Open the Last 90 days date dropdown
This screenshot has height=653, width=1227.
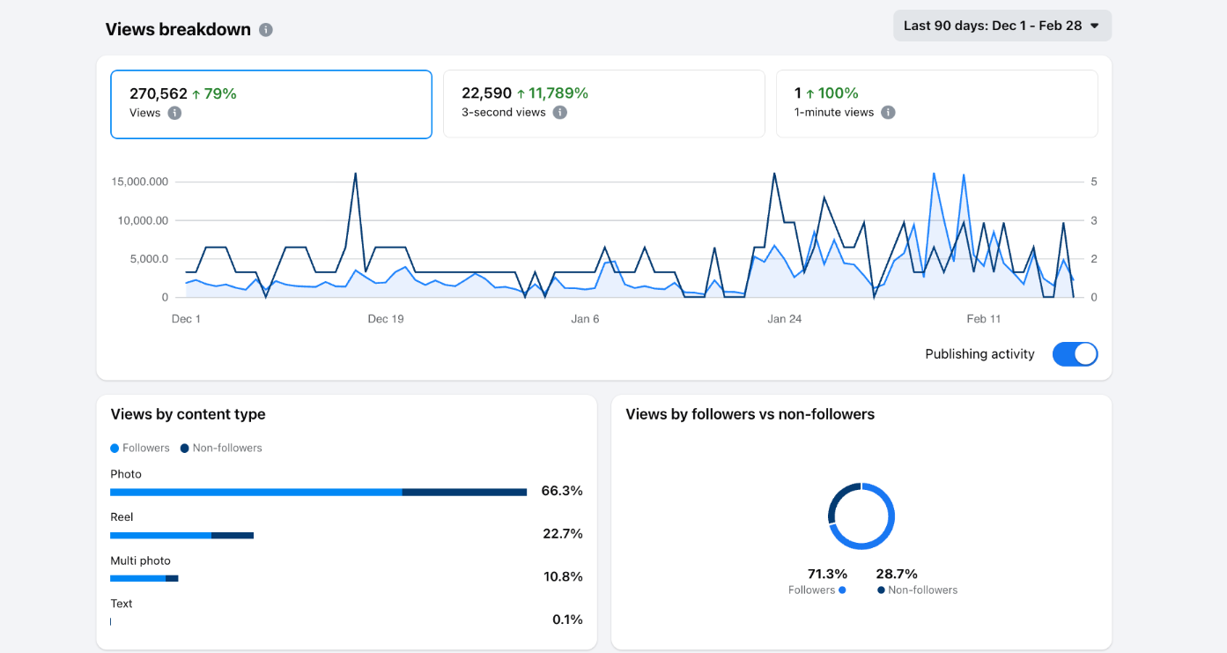coord(1002,26)
